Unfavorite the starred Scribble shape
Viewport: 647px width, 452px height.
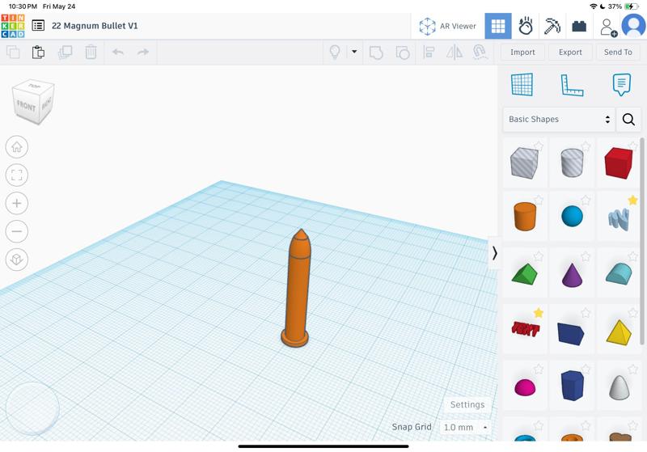633,201
